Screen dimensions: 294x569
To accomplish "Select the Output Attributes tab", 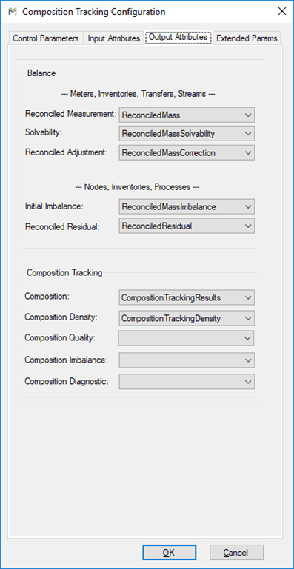I will 178,37.
